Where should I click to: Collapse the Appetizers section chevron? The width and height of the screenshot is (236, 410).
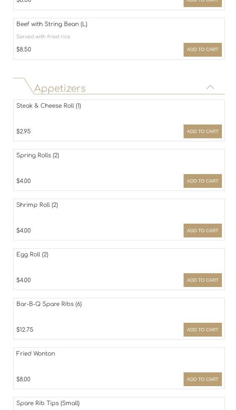[210, 87]
